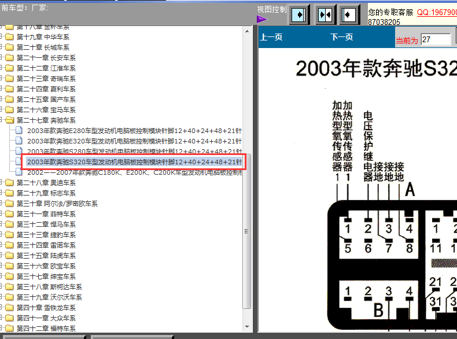Go to next page with 下一页

[341, 37]
